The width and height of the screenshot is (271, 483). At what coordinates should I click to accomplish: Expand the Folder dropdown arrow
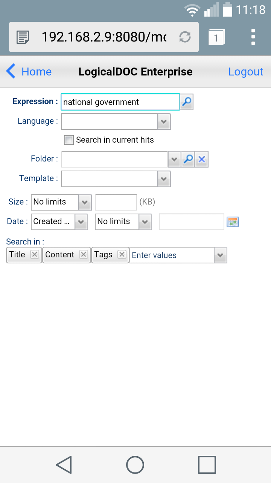click(174, 159)
